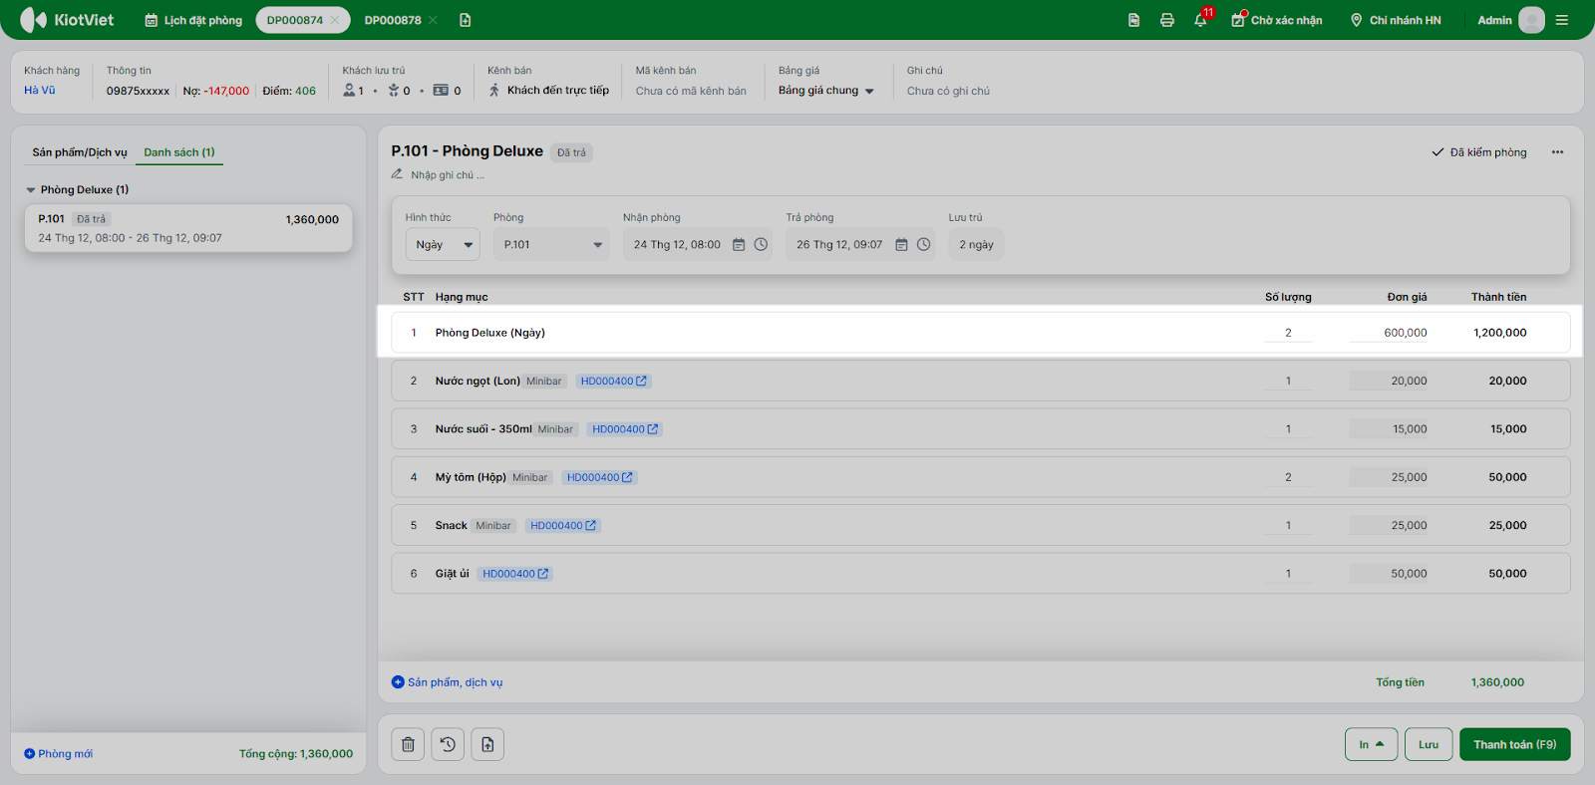Open the check-in date calendar icon

click(x=739, y=245)
